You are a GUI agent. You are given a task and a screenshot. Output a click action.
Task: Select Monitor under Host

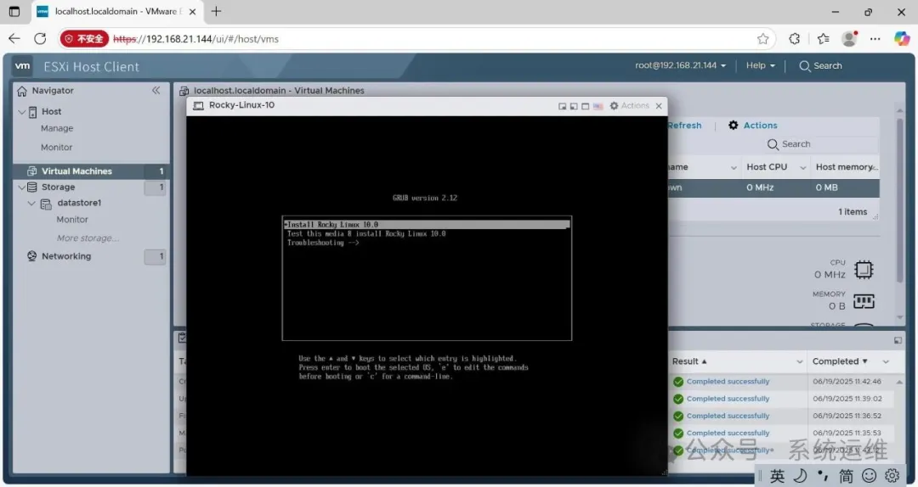[56, 148]
